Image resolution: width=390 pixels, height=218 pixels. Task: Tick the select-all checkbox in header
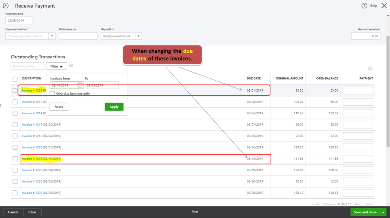[x=15, y=79]
